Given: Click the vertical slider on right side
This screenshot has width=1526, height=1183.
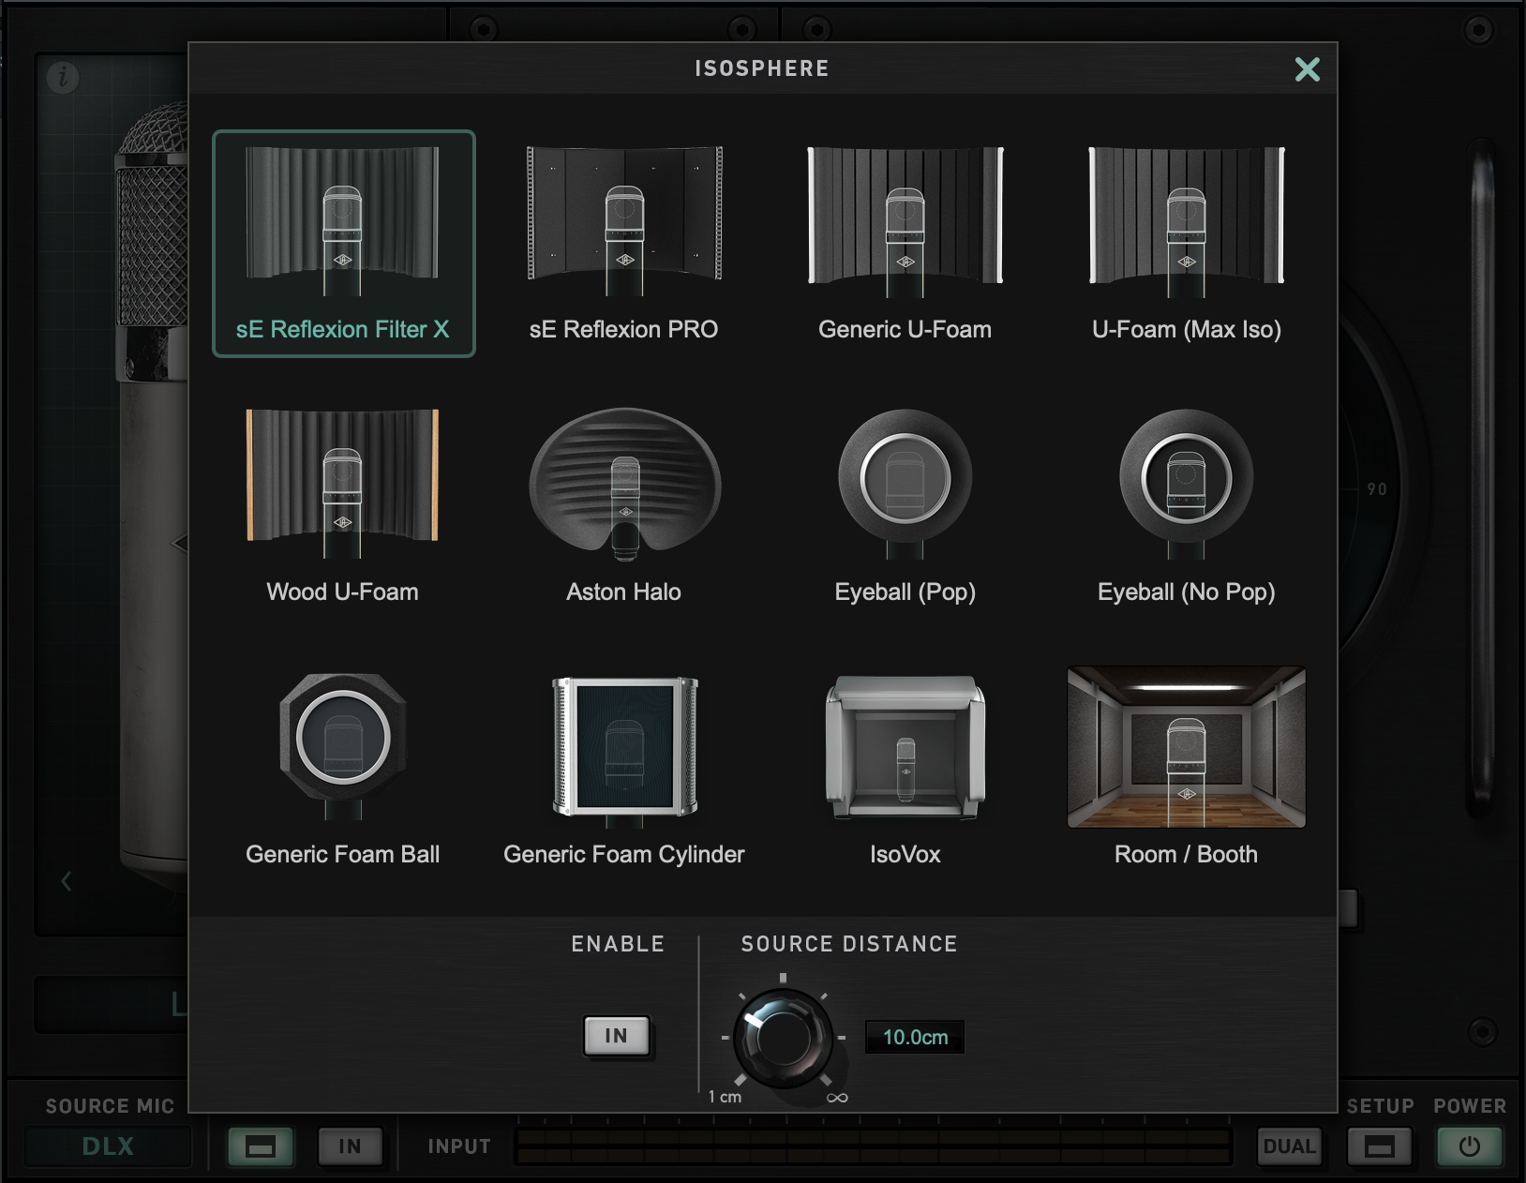Looking at the screenshot, I should (x=1481, y=478).
